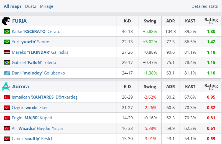Click the FURIA panther team logo
The image size is (222, 144).
pos(6,21)
